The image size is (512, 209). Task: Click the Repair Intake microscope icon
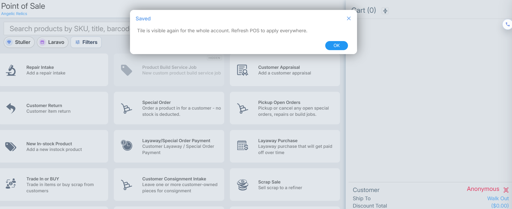point(11,70)
